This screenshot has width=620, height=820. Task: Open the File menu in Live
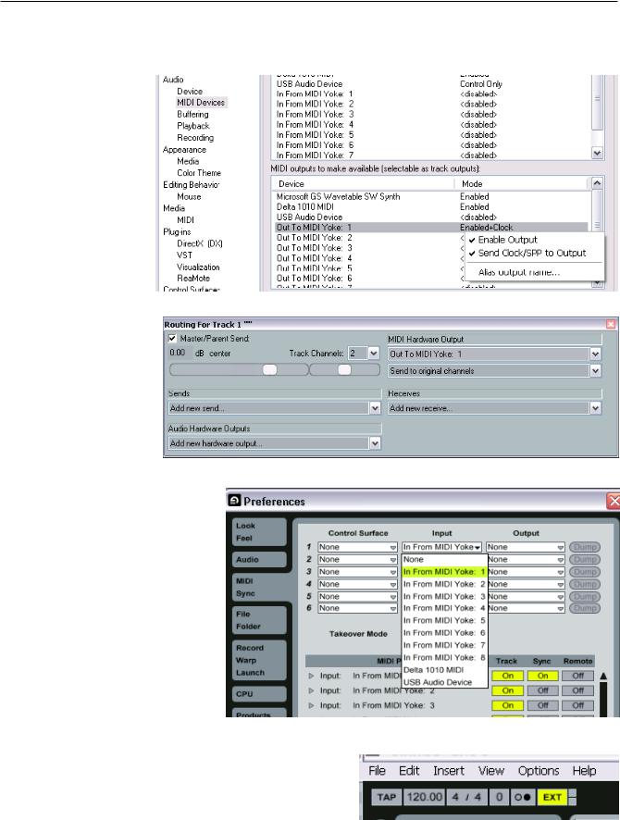coord(377,771)
